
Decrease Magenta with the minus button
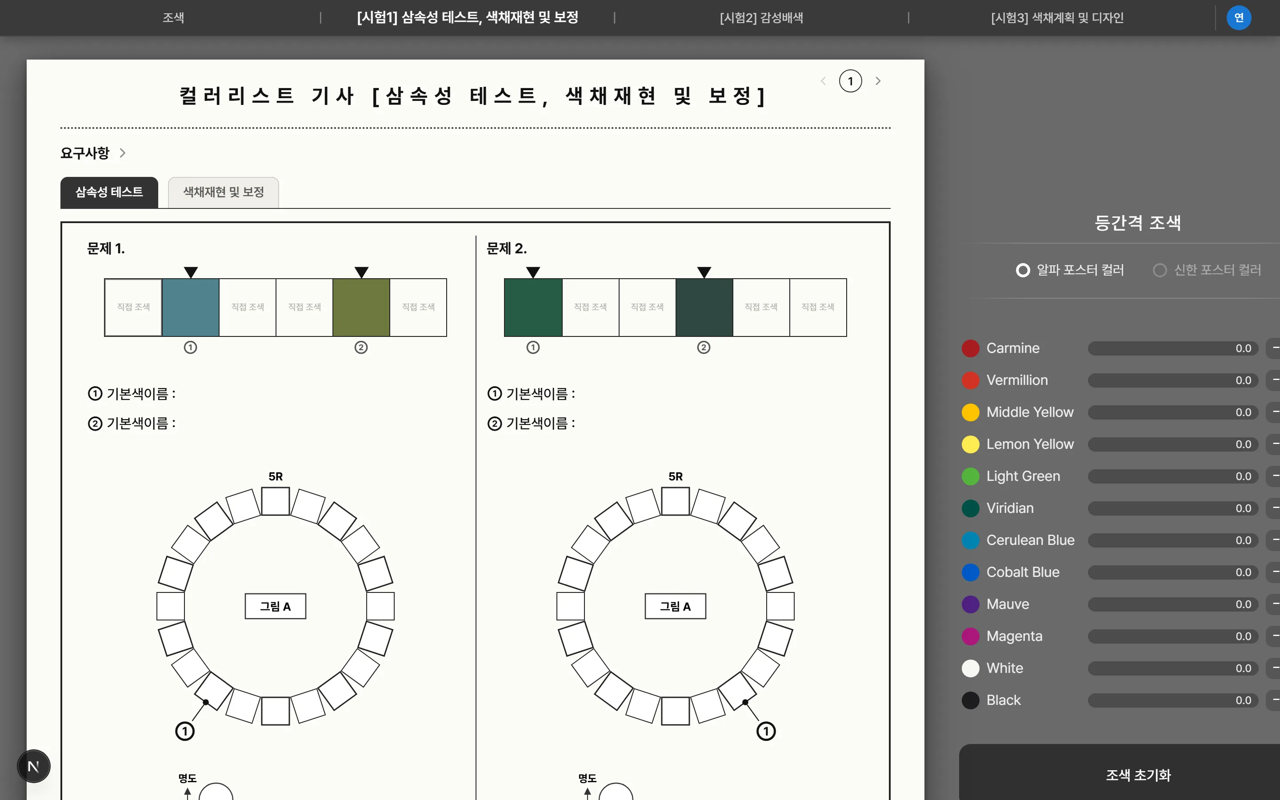pyautogui.click(x=1274, y=636)
